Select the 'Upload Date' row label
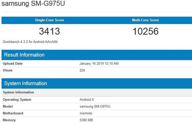The image size is (192, 125). pos(13,64)
